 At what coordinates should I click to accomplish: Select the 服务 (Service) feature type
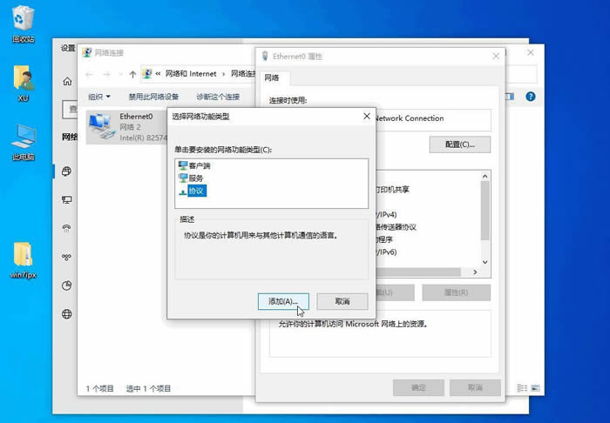(195, 178)
